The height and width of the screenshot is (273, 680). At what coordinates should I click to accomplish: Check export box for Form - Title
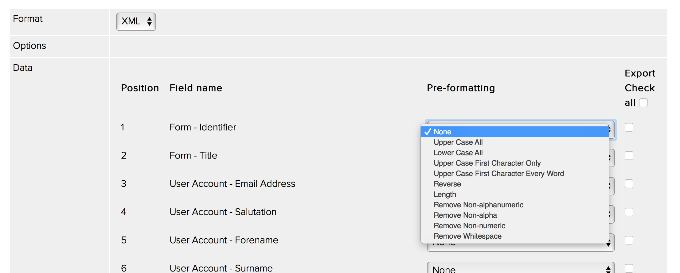[629, 156]
